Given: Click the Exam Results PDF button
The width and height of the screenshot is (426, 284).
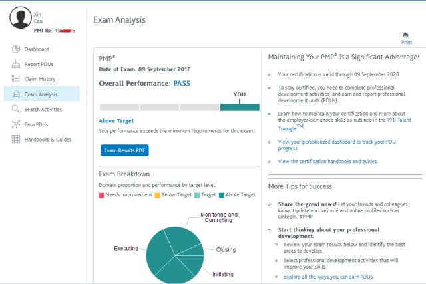Looking at the screenshot, I should pos(124,150).
